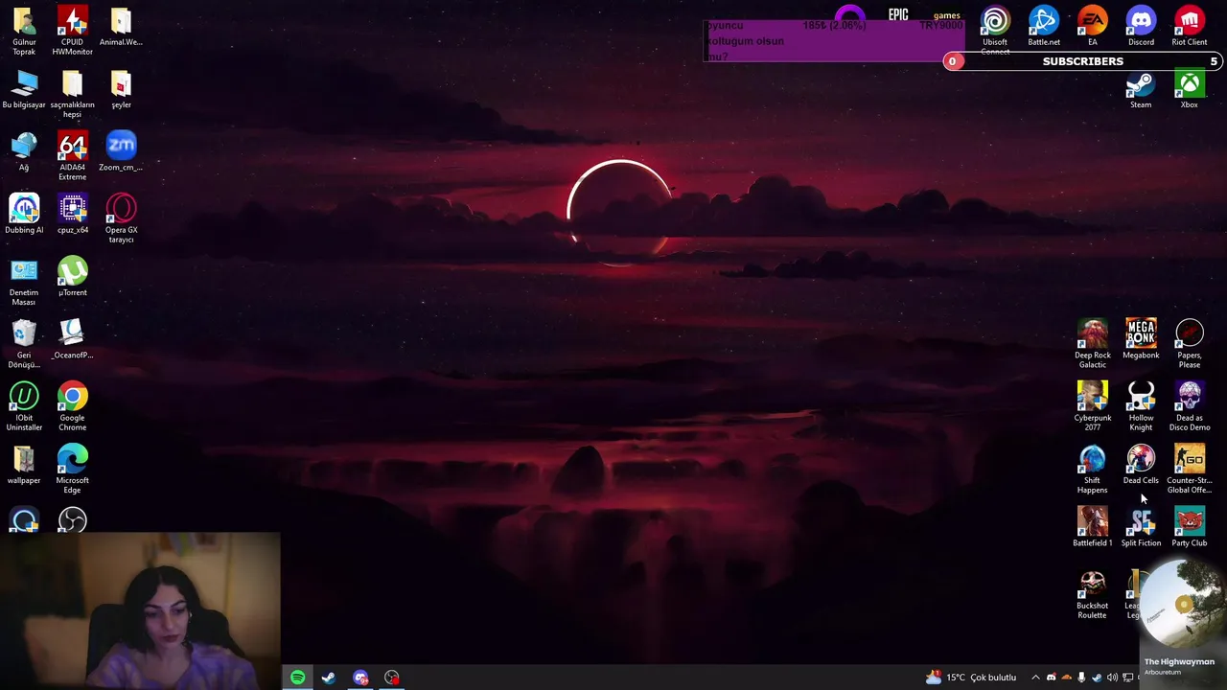Select the µTorrent desktop shortcut

(x=72, y=277)
